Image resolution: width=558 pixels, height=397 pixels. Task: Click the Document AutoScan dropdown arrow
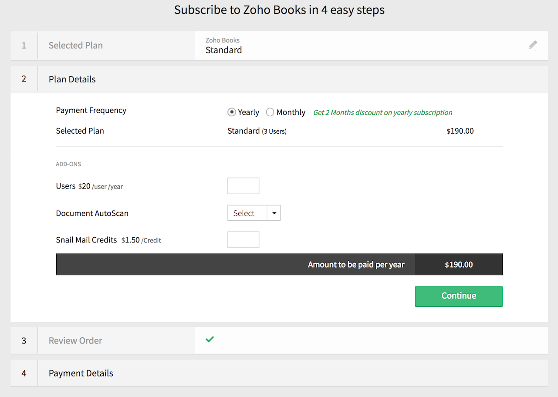[274, 213]
